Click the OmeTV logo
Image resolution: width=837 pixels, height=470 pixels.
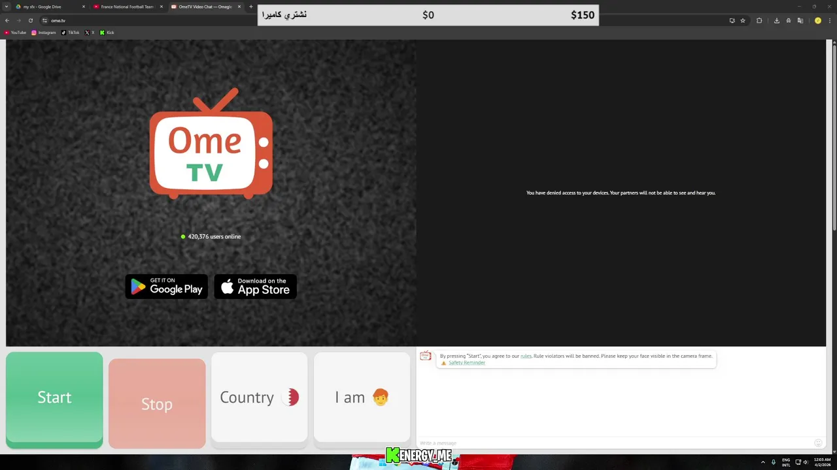pos(211,144)
